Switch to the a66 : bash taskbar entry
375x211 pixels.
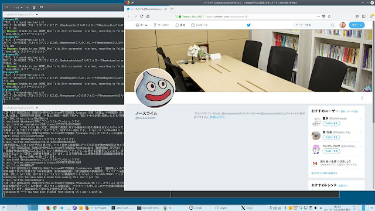tap(122, 207)
